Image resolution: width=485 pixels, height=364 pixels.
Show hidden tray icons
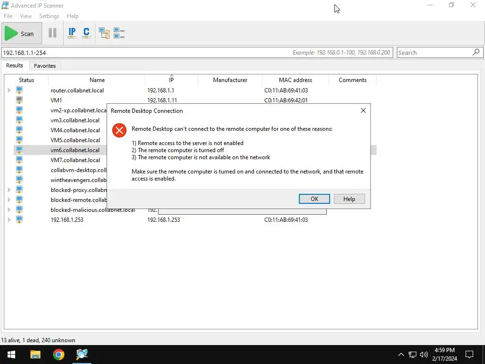pos(401,355)
